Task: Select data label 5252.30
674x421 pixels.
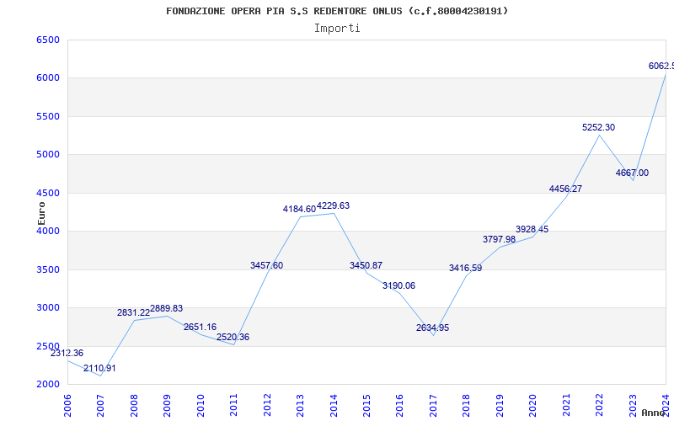Action: (599, 128)
